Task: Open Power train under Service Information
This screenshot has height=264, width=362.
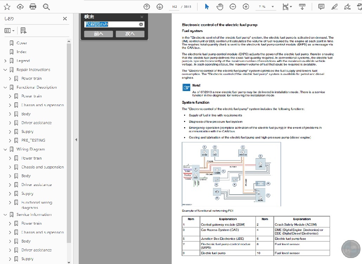Action: coord(32,223)
